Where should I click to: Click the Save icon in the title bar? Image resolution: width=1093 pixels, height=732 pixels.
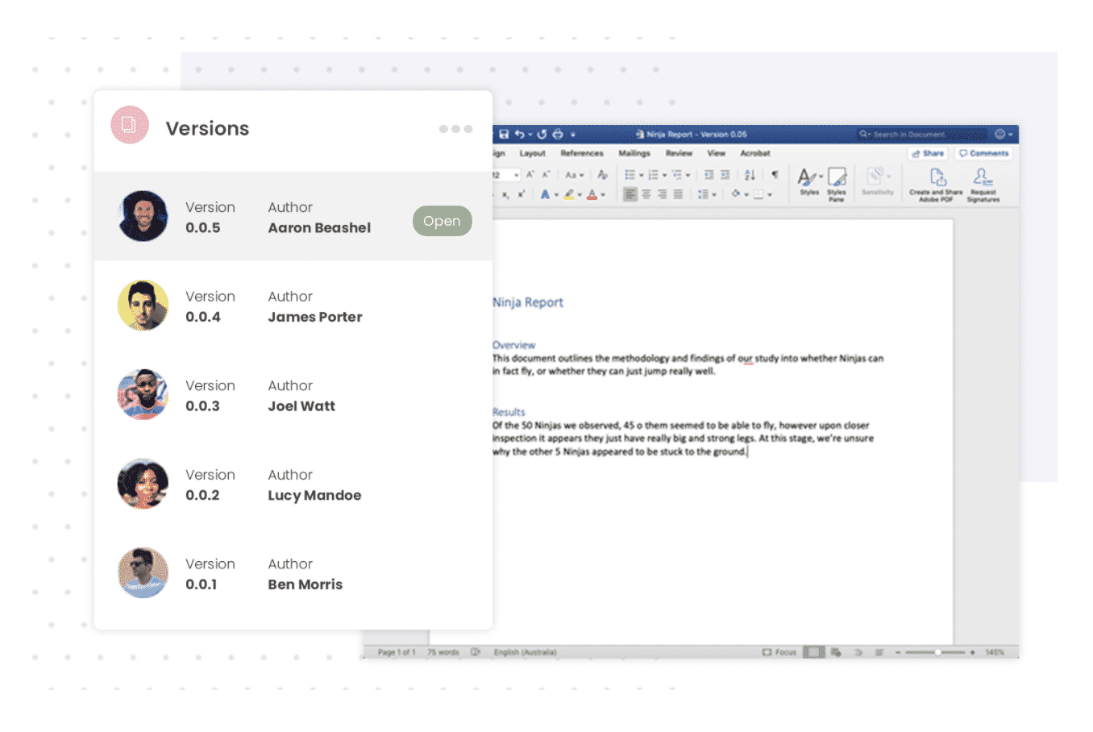click(504, 134)
